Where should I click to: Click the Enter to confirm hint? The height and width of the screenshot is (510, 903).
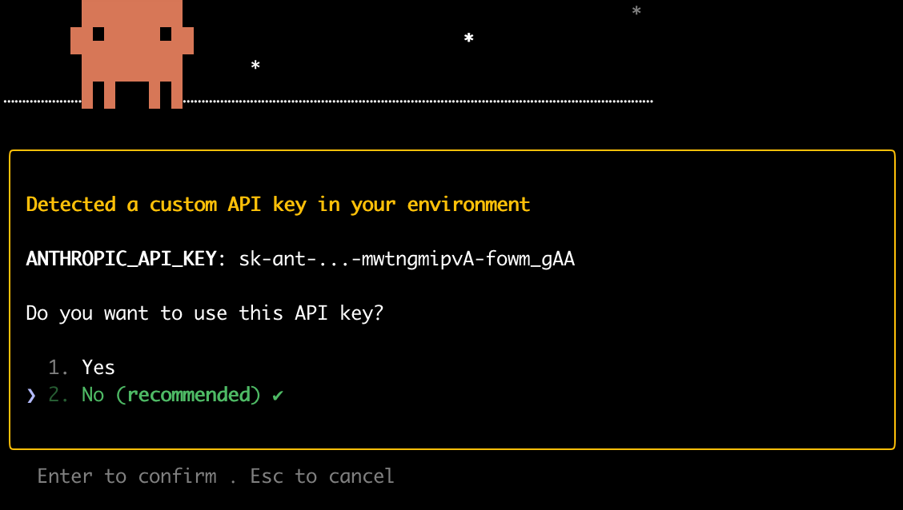coord(126,476)
